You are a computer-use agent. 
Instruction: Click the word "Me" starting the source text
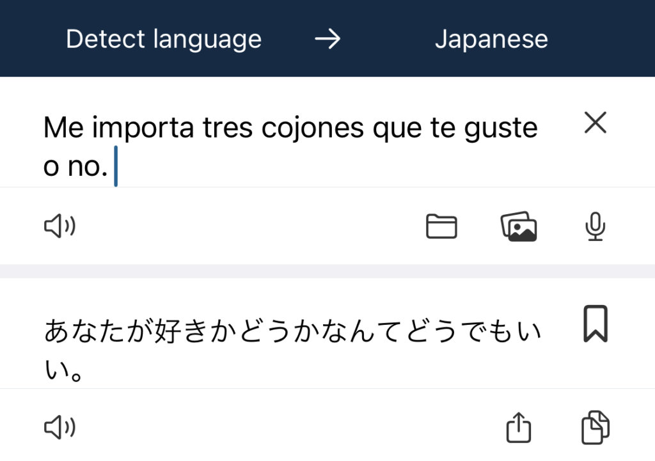pyautogui.click(x=63, y=129)
